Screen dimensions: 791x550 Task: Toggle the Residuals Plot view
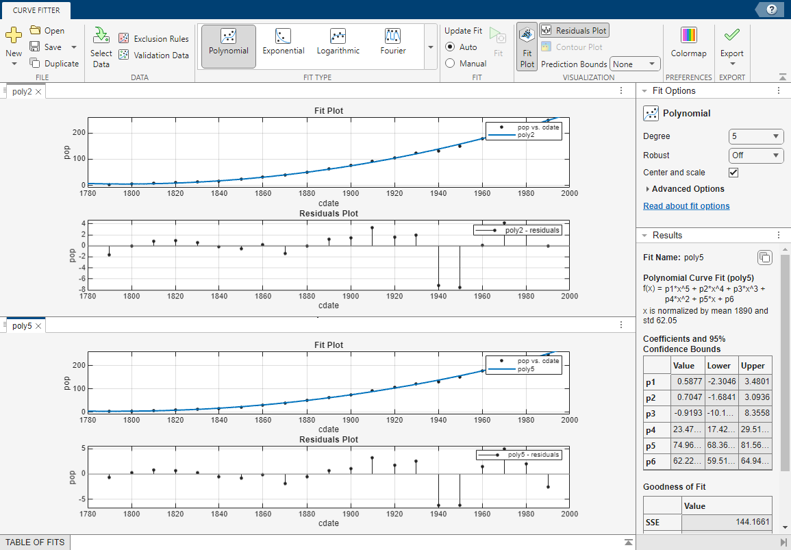click(x=574, y=31)
